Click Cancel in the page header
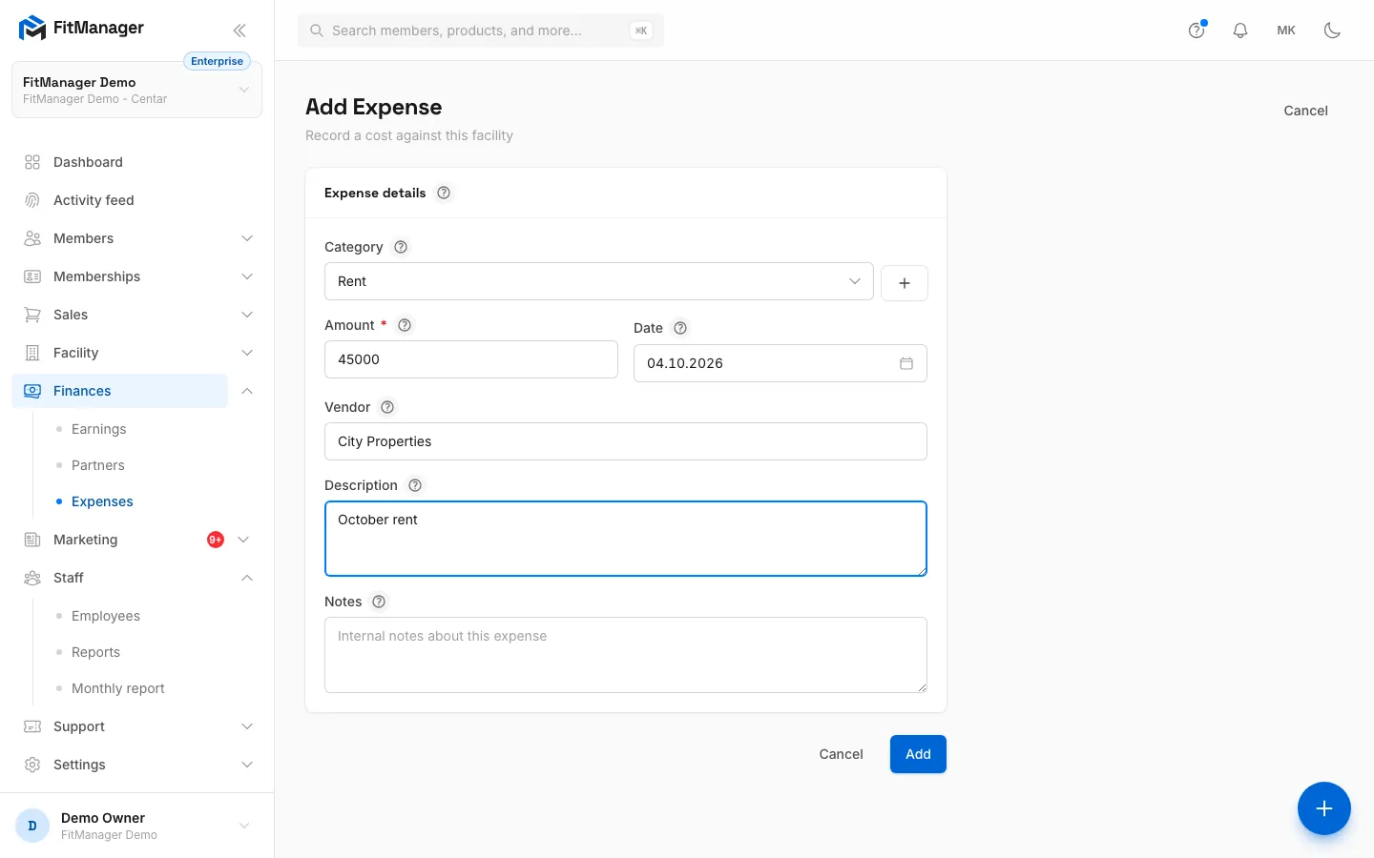 click(x=1305, y=111)
